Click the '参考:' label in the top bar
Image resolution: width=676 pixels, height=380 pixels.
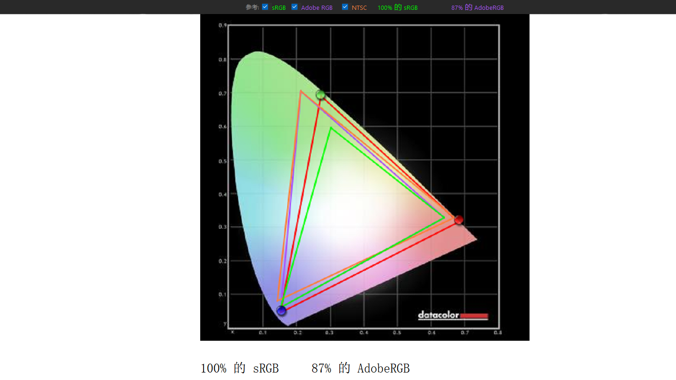252,7
